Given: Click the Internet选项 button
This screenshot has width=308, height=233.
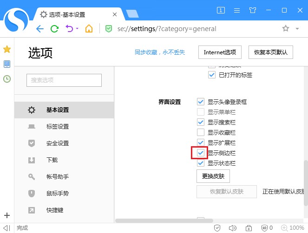Looking at the screenshot, I should pyautogui.click(x=220, y=52).
